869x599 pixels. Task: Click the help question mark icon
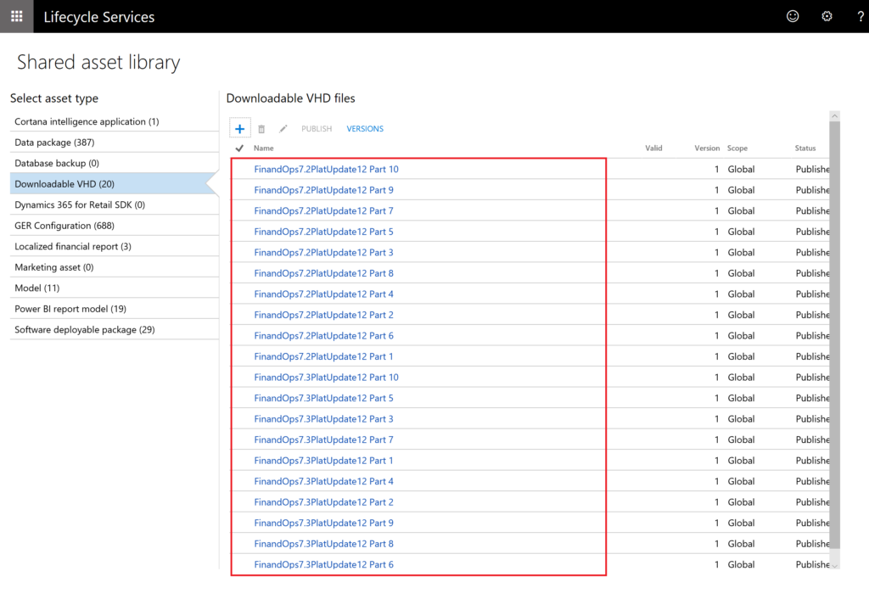coord(860,16)
